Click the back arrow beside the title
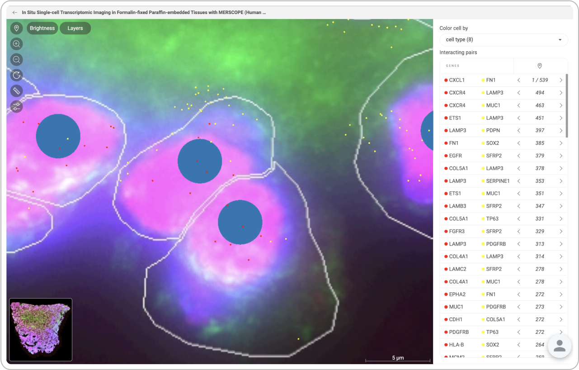Screen dimensions: 579x370 click(15, 13)
